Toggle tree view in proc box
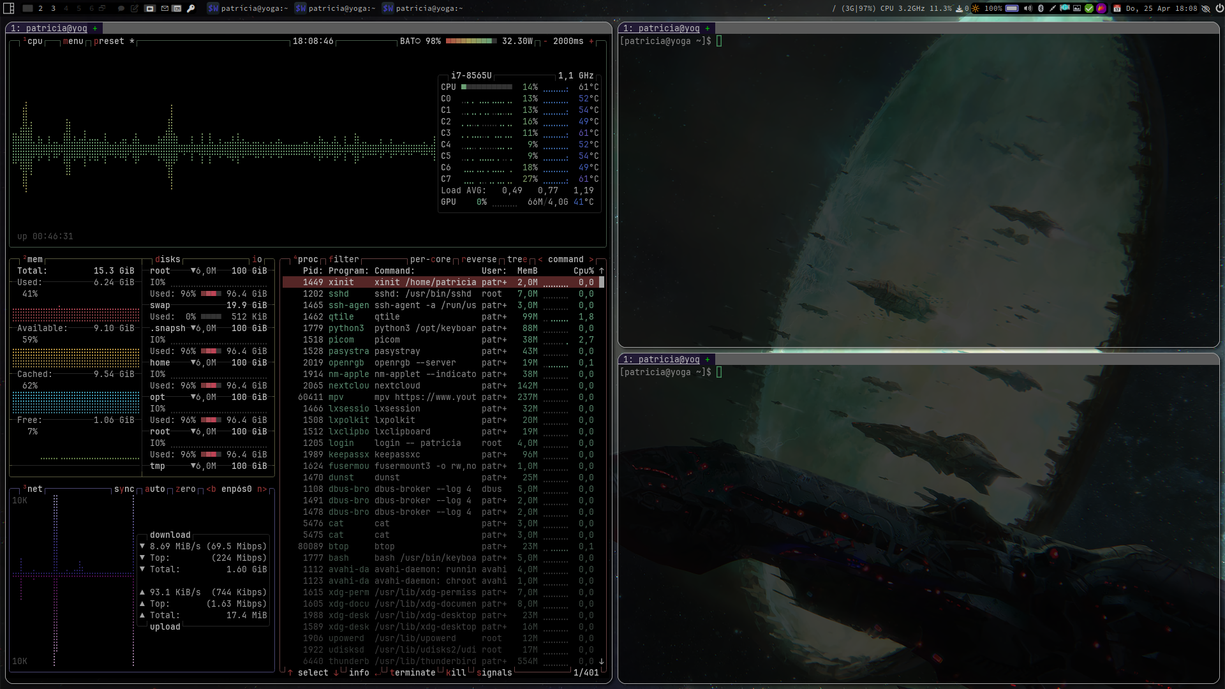 [517, 259]
